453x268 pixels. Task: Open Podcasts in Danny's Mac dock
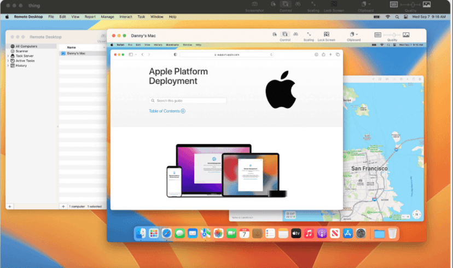322,234
